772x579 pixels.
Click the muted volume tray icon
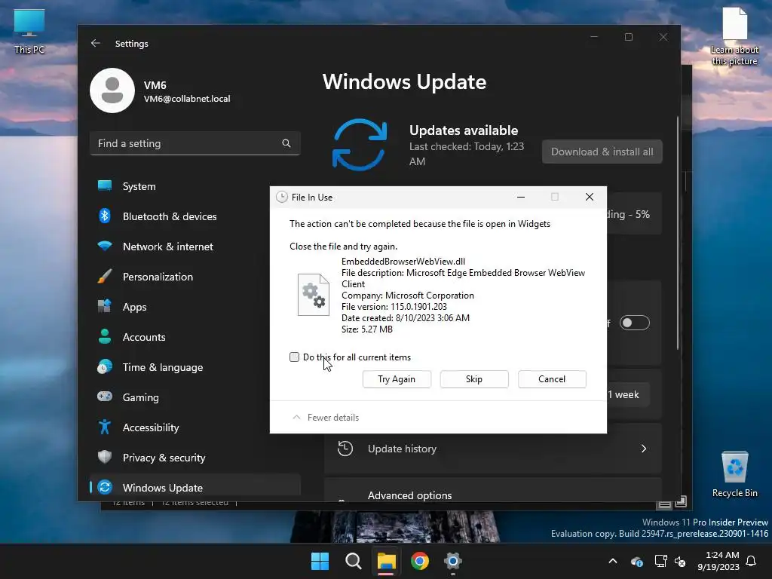pyautogui.click(x=681, y=561)
